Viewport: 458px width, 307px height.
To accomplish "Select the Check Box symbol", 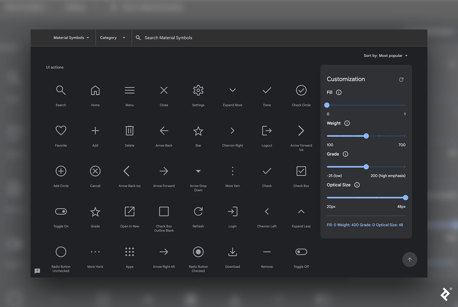I will point(301,171).
